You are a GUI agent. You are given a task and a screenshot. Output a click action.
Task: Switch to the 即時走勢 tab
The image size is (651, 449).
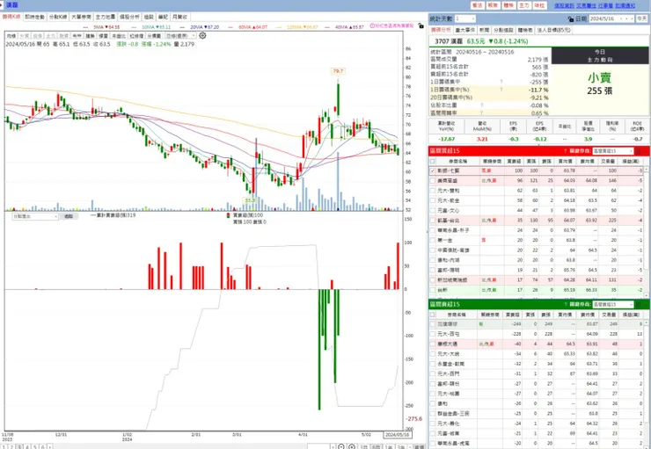click(34, 17)
